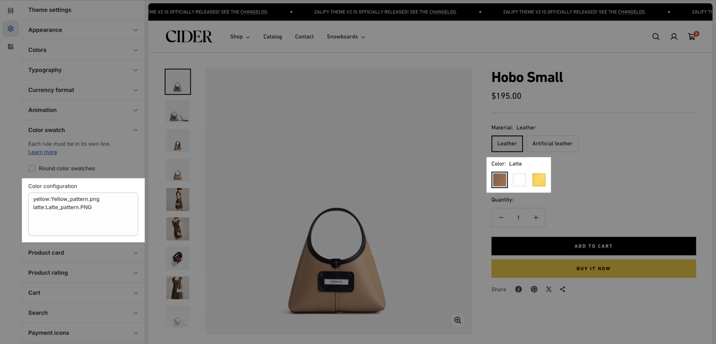Share product on Facebook icon
This screenshot has width=716, height=344.
518,289
